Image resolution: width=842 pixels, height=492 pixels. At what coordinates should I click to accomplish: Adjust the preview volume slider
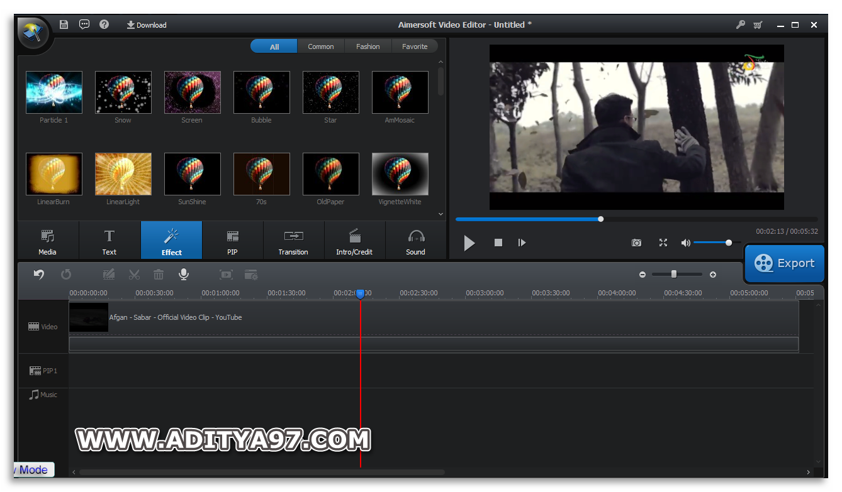[717, 243]
